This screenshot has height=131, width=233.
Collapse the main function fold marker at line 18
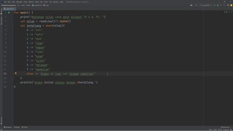(13, 87)
